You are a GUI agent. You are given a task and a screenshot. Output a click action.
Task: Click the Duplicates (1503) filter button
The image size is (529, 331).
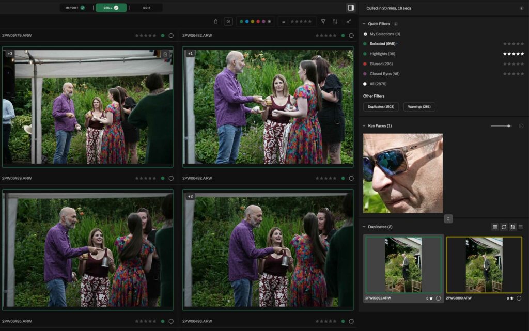[381, 107]
